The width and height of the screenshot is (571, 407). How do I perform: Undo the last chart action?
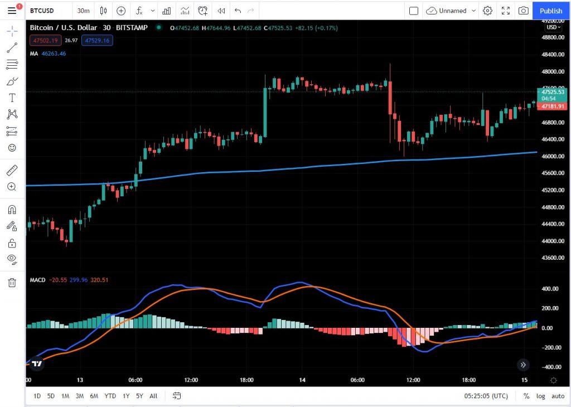pos(238,11)
